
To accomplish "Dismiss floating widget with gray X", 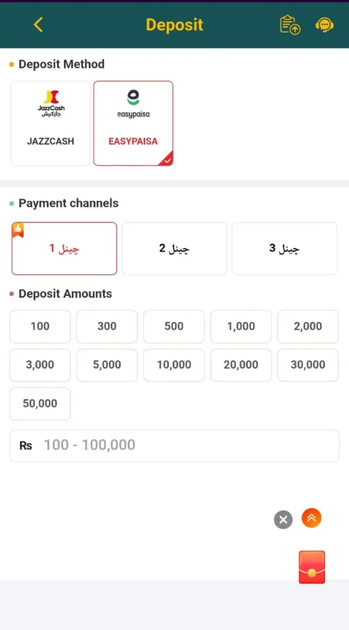I will pos(283,519).
